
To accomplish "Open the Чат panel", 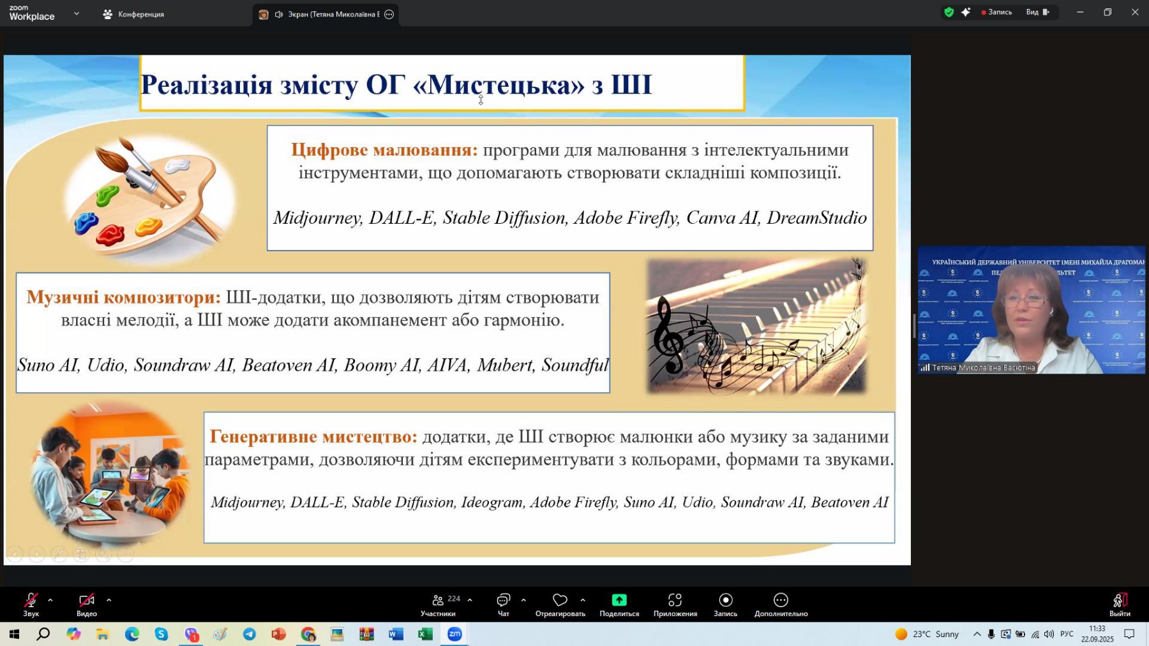I will (504, 604).
